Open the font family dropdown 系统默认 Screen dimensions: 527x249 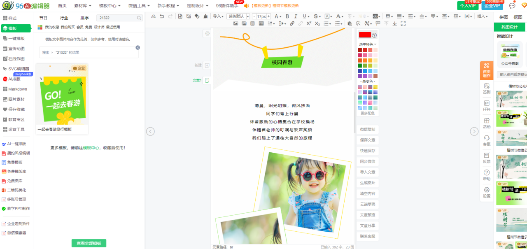[238, 16]
